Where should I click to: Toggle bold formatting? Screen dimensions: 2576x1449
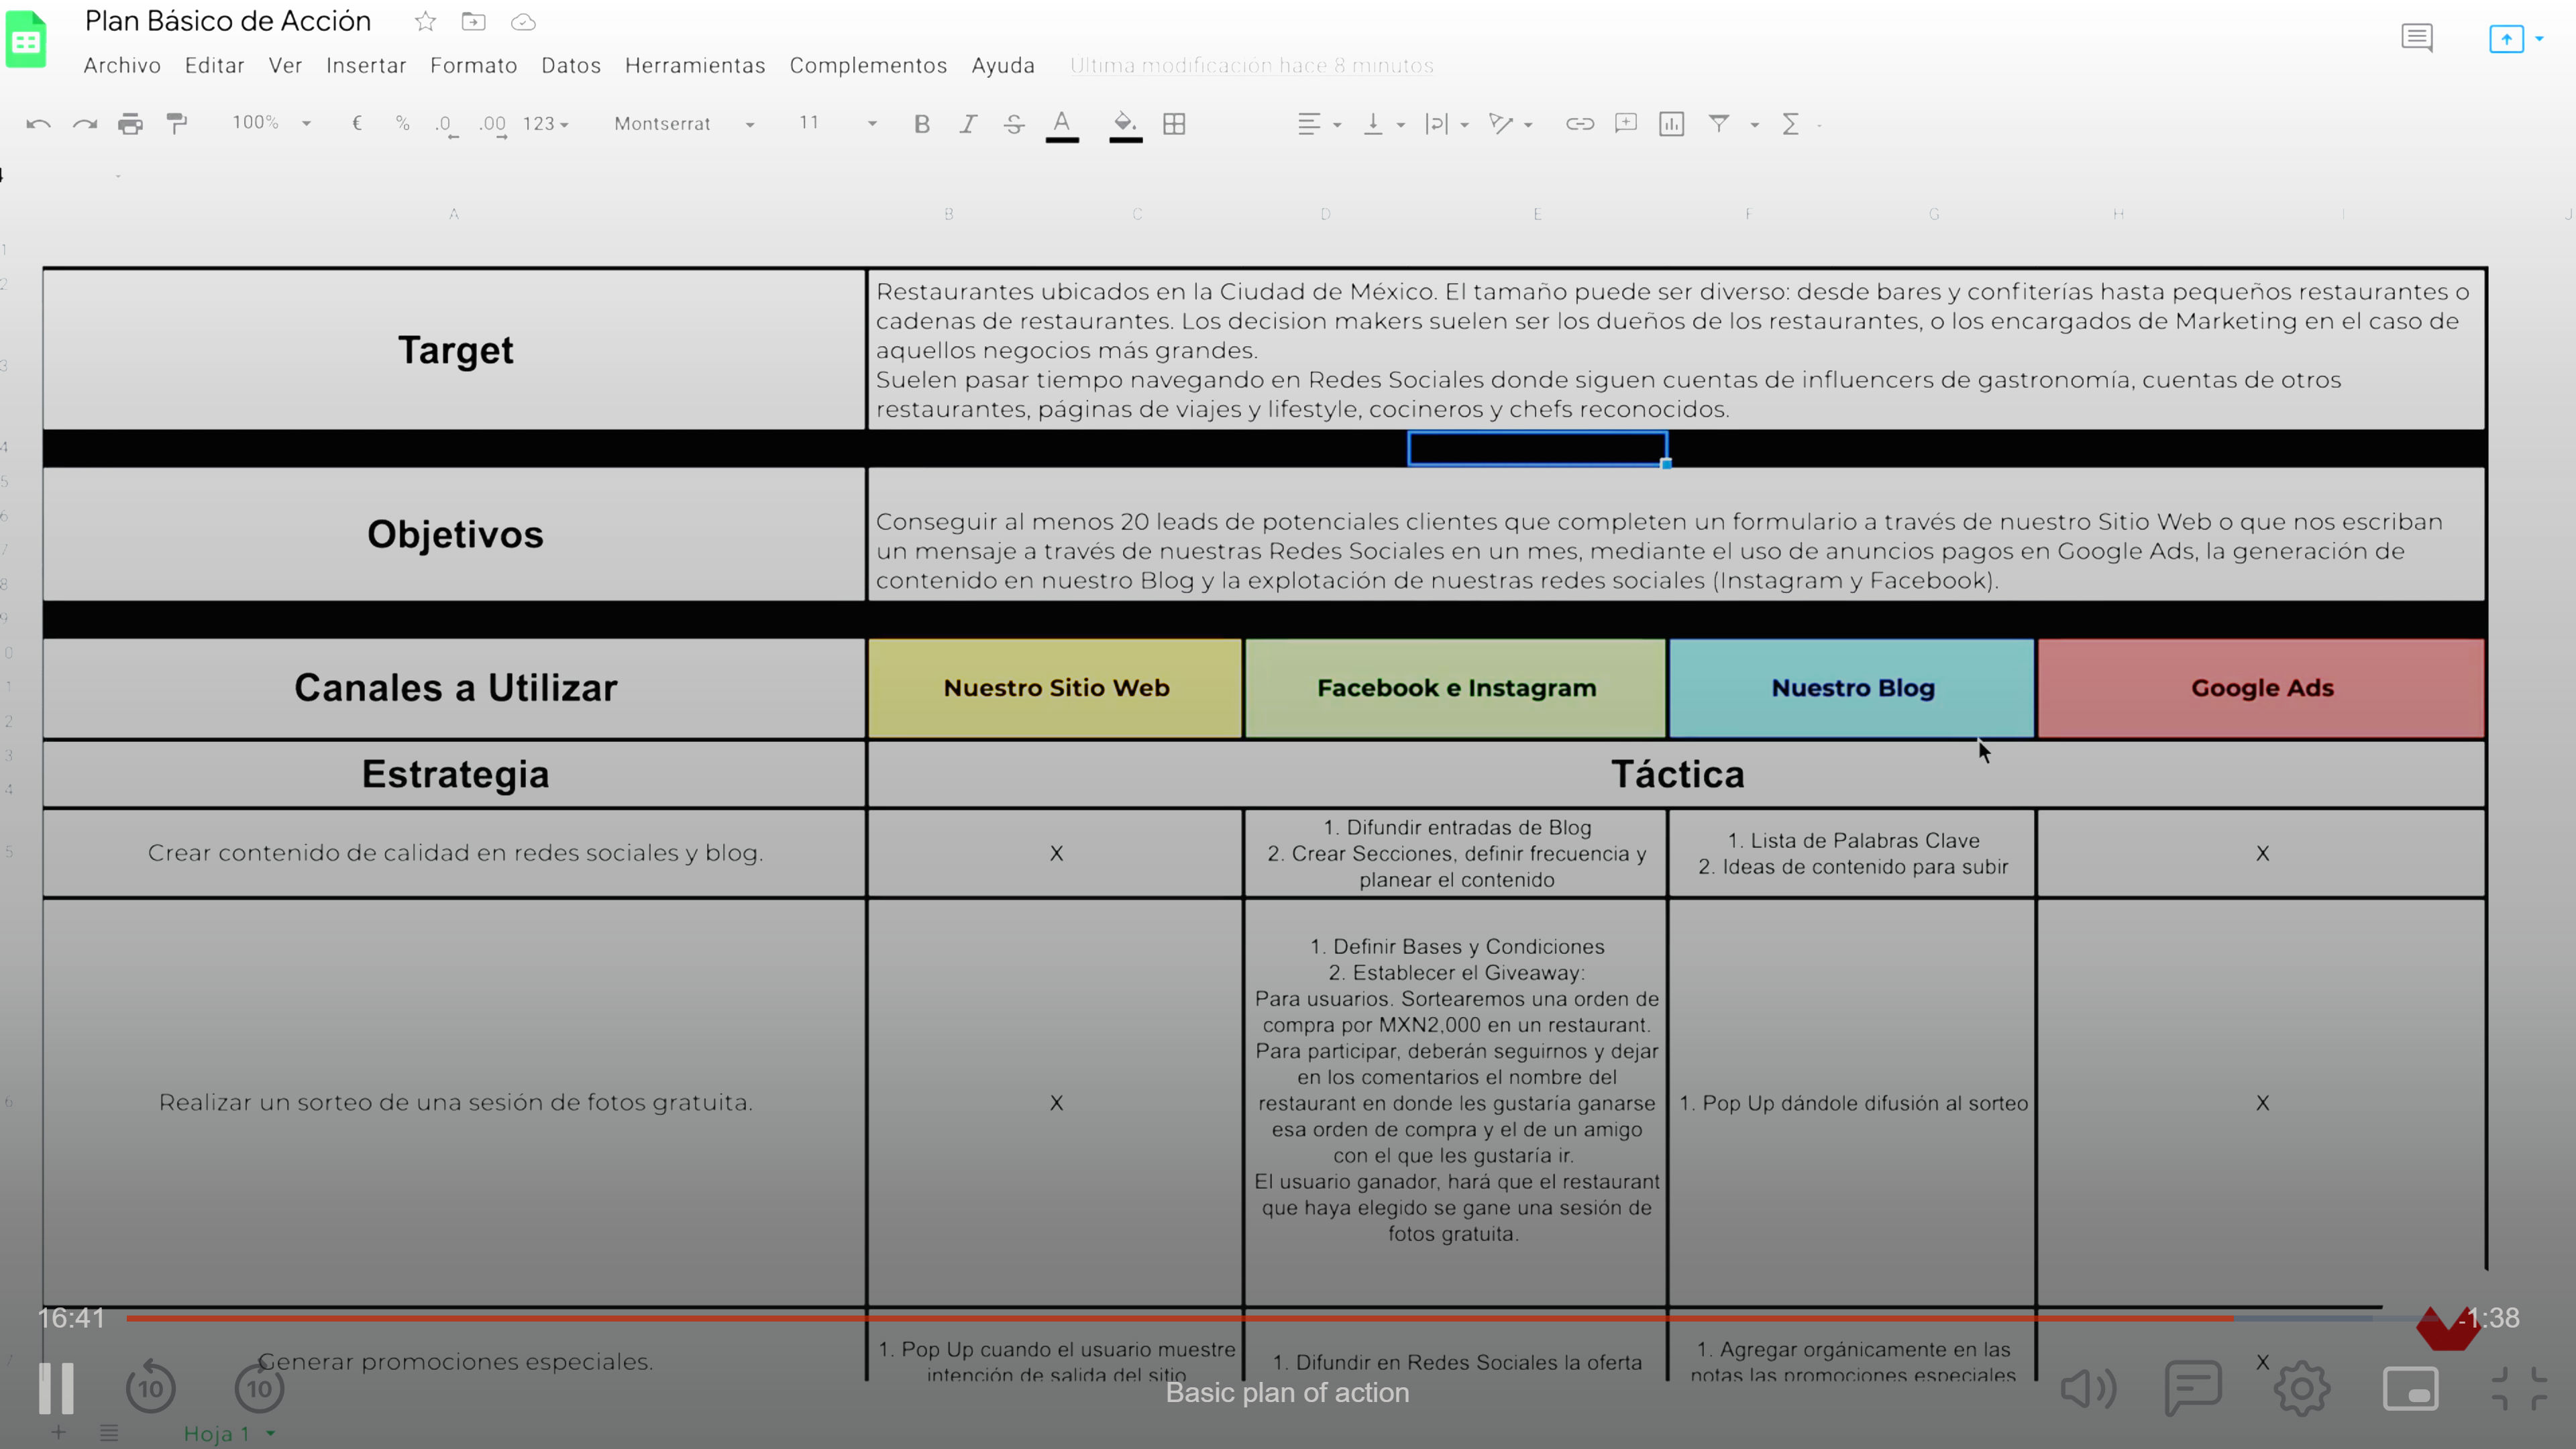pos(921,123)
